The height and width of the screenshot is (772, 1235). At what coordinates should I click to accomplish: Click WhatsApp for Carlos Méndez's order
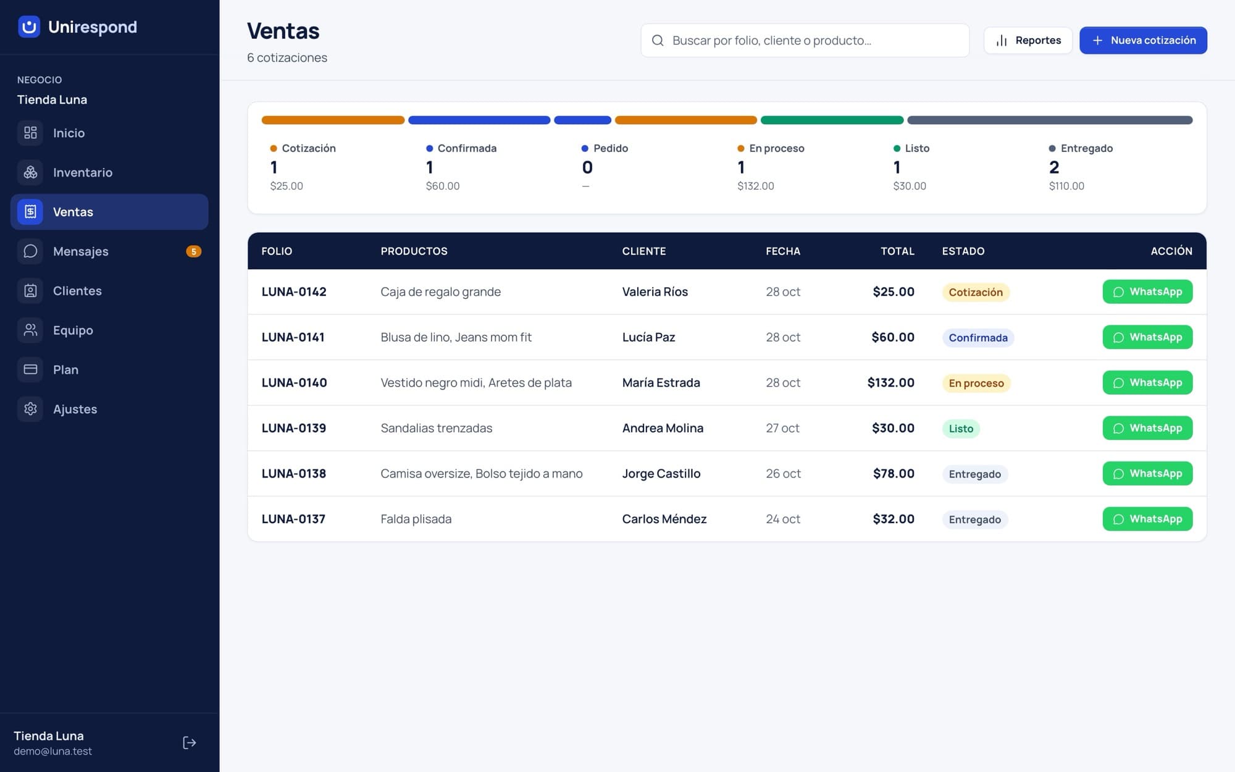coord(1147,519)
